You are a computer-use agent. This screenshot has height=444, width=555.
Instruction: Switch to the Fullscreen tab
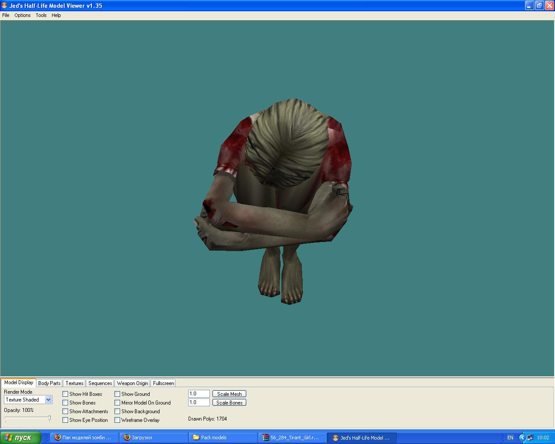pos(163,383)
